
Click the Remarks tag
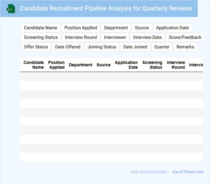[185, 47]
